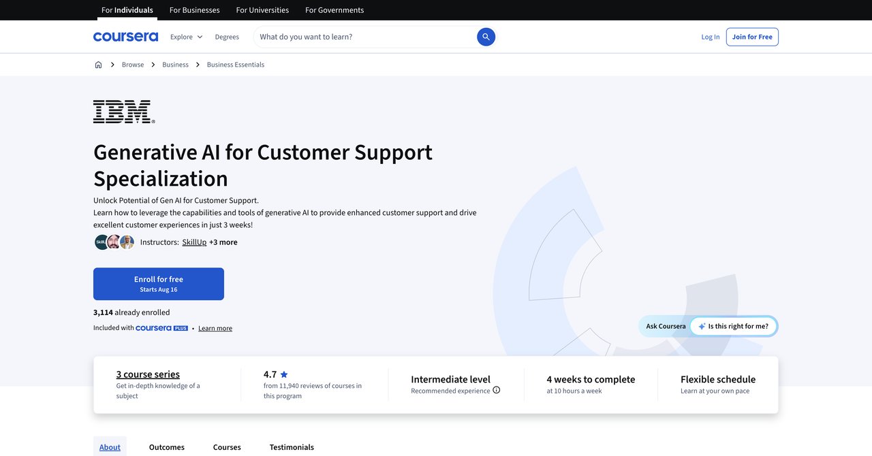The width and height of the screenshot is (872, 456).
Task: Click the 4.7 rating value
Action: pyautogui.click(x=270, y=374)
